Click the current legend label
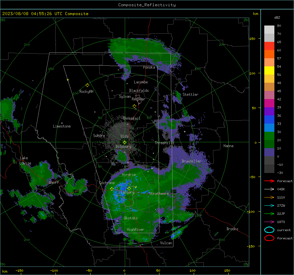This screenshot has width=294, height=275. point(284,230)
